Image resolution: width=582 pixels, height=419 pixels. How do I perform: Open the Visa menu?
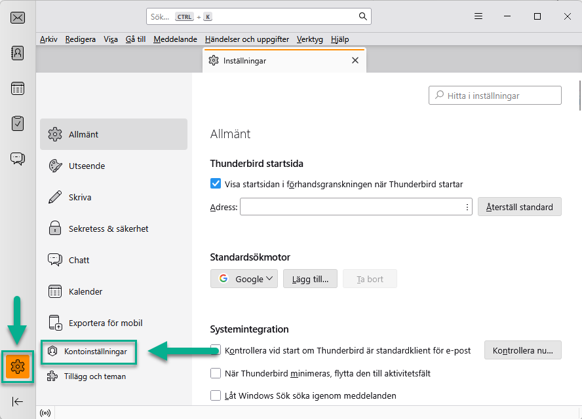(111, 39)
